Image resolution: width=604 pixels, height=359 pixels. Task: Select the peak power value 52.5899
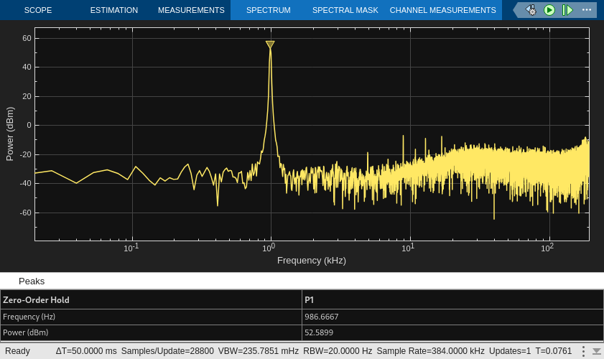[x=319, y=332]
